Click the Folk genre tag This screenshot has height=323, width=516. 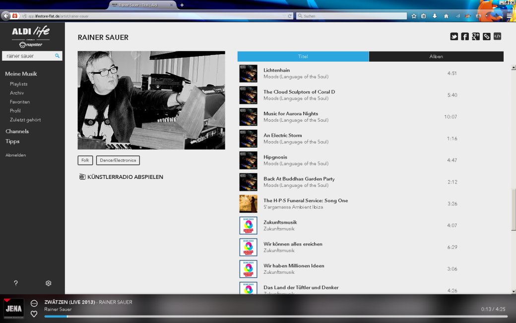(x=85, y=160)
